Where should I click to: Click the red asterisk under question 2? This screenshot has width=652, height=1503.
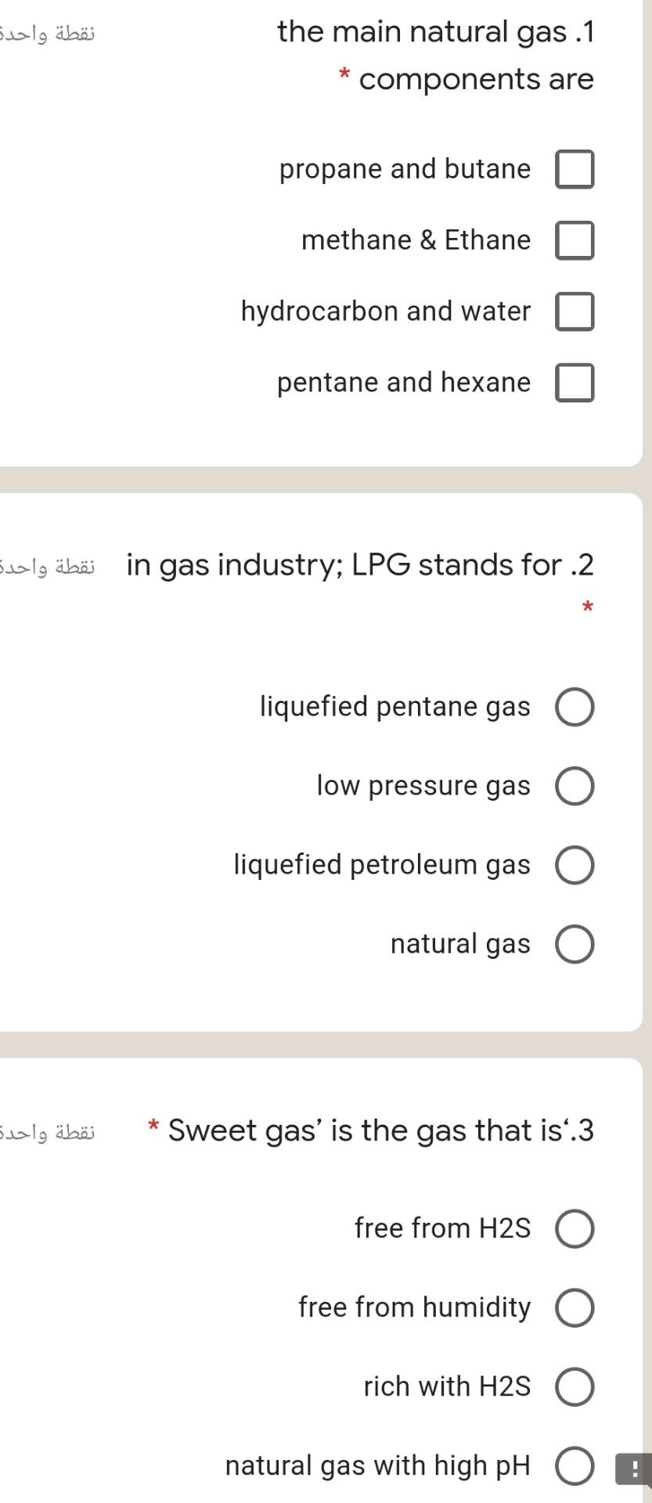tap(586, 608)
